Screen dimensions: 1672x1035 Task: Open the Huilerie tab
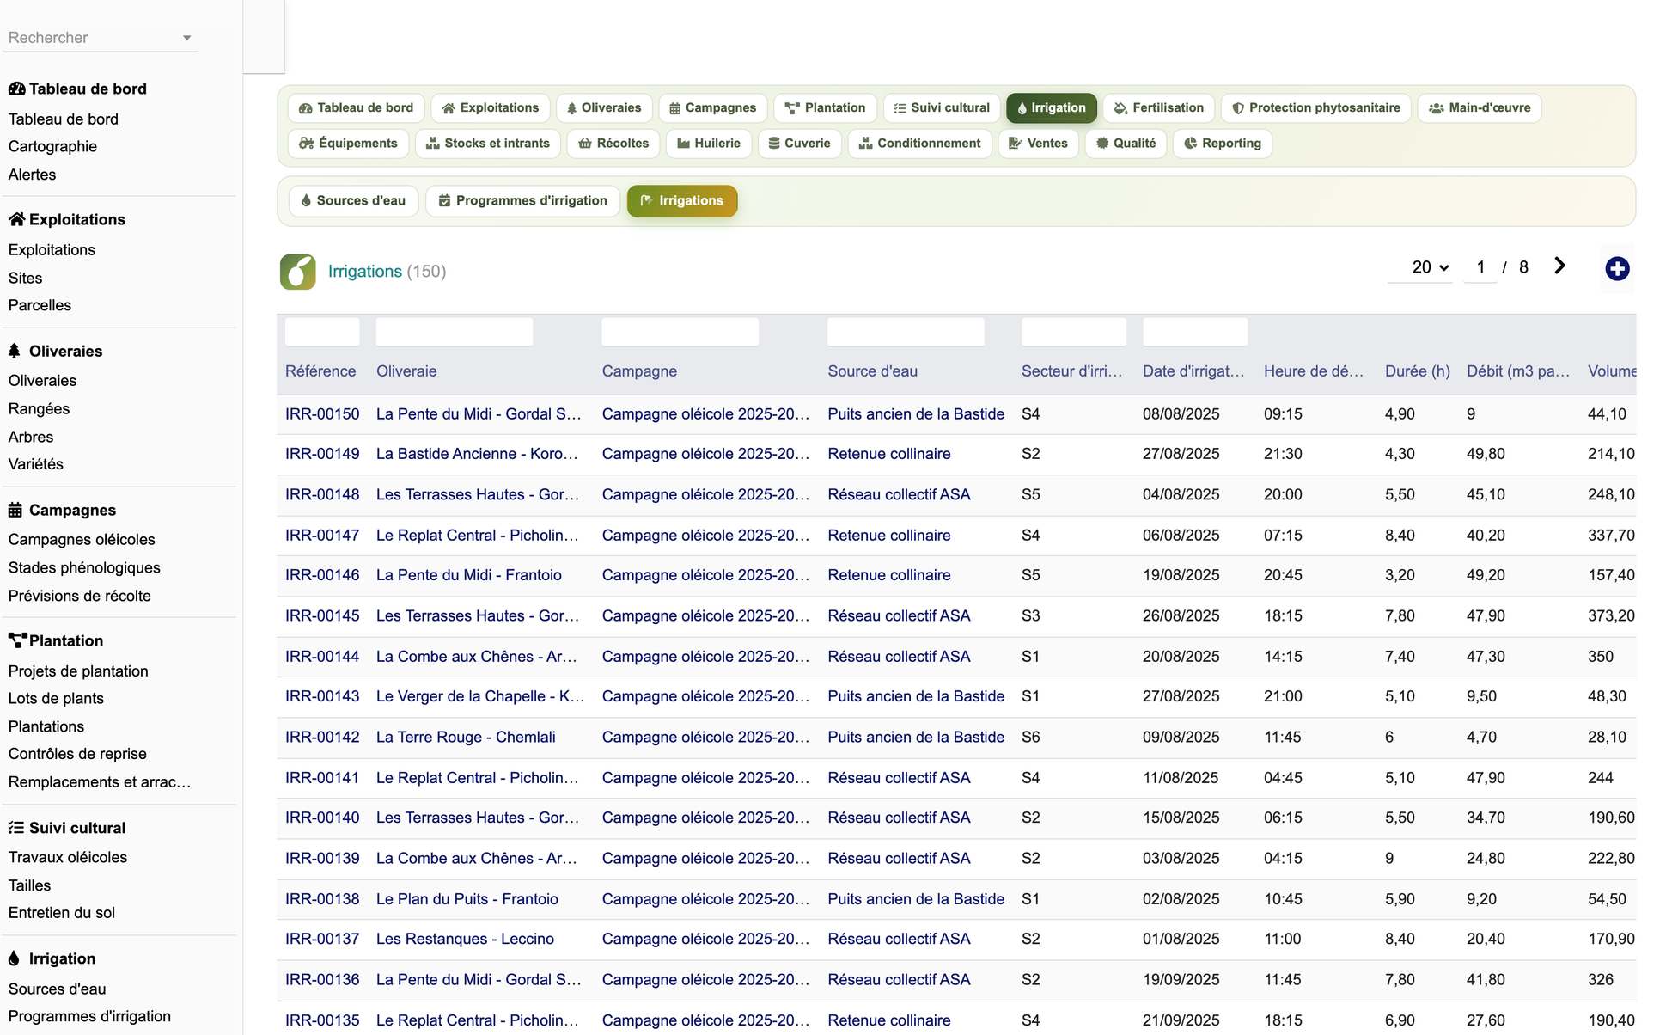[x=709, y=143]
